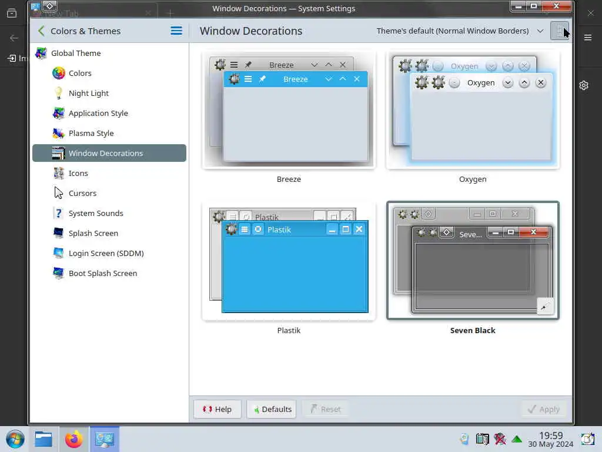Click the Seven Black label text

473,330
